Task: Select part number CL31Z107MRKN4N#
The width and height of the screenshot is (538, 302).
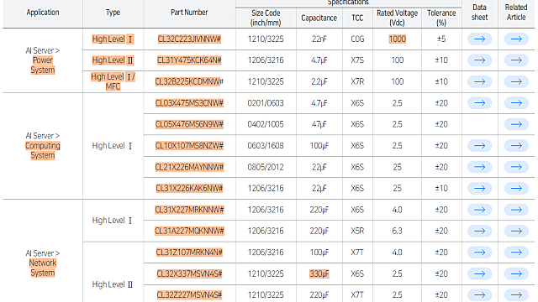Action: [189, 253]
